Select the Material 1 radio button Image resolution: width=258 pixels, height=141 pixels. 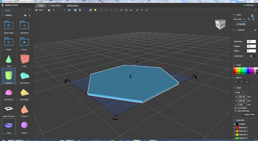pos(235,128)
